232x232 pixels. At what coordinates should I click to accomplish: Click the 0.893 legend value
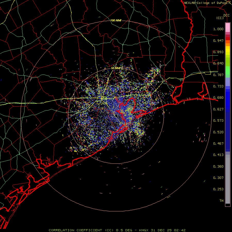pos(218,52)
